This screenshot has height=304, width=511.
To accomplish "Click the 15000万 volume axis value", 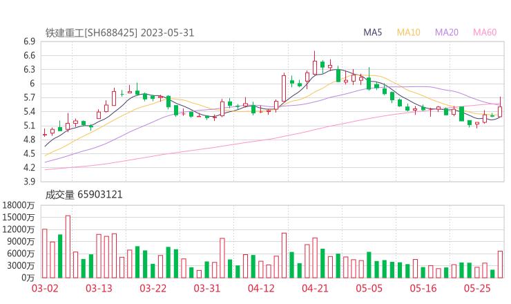I will [x=19, y=217].
